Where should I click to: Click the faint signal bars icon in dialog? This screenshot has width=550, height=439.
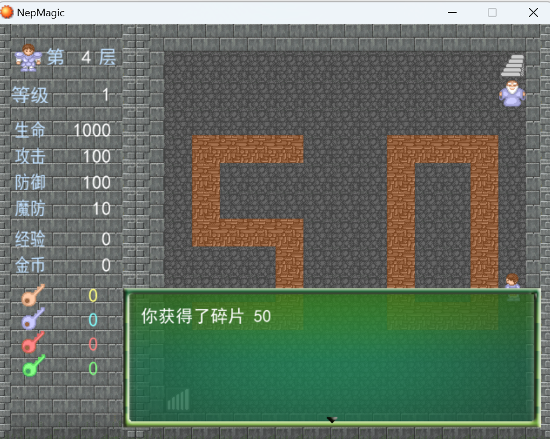tap(179, 400)
